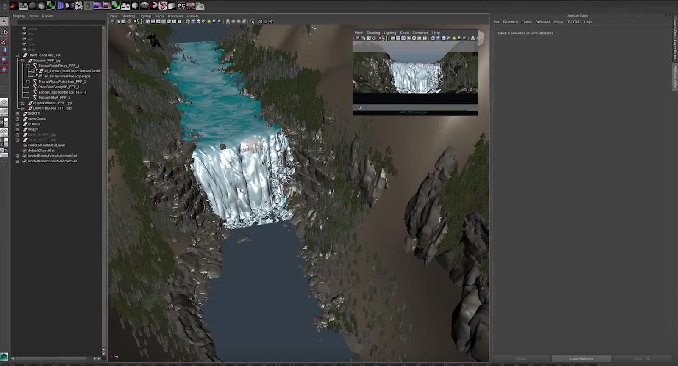Click Select button at Attribute Editor bottom
Viewport: 678px width, 366px height.
[x=522, y=358]
